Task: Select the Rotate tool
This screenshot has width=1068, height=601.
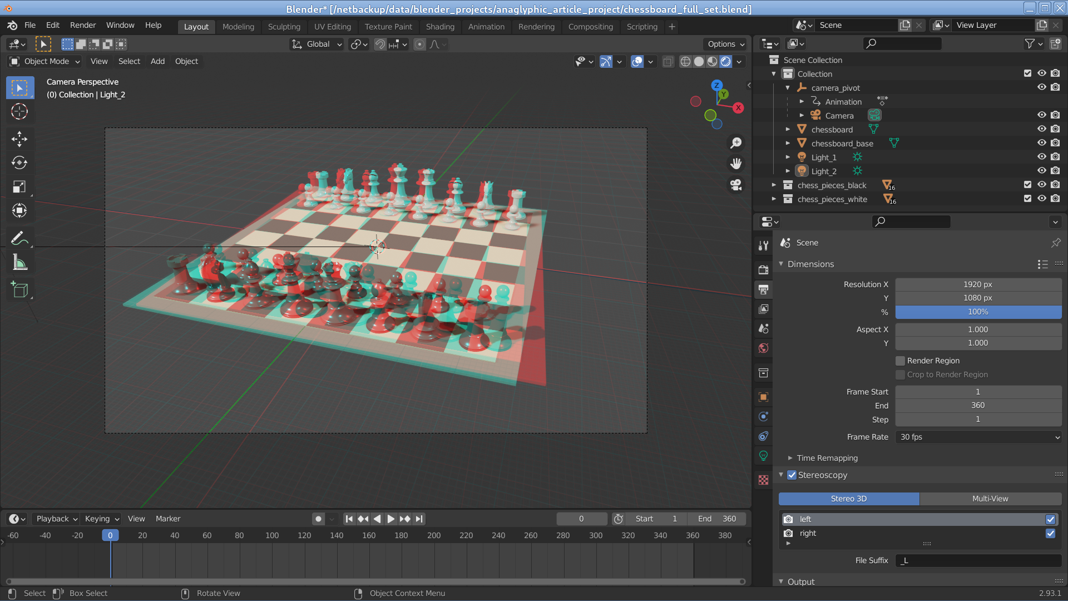Action: pyautogui.click(x=19, y=162)
